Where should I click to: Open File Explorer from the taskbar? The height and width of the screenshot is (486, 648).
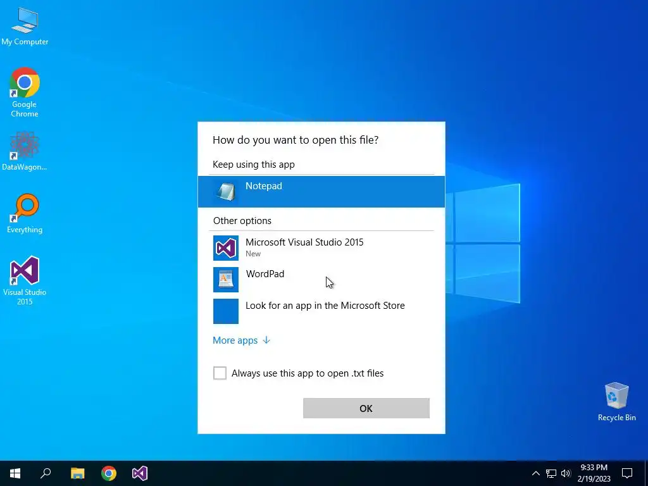click(77, 473)
